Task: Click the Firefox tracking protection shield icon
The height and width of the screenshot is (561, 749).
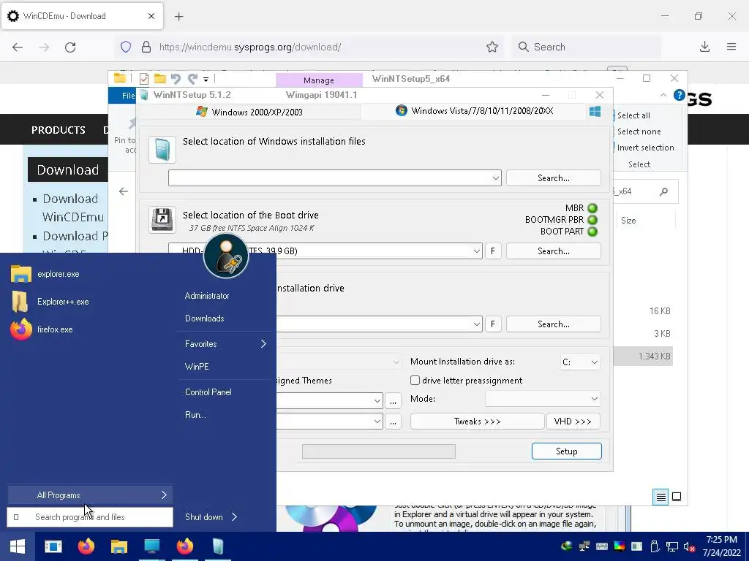Action: point(126,47)
